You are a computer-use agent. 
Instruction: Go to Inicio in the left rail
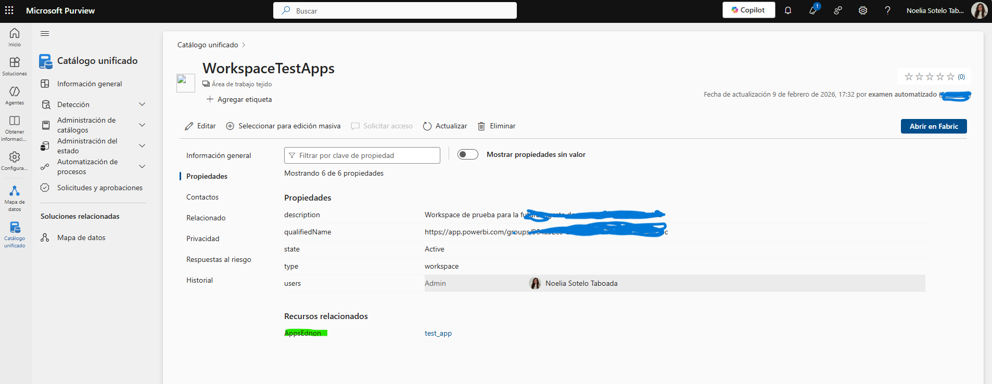point(15,37)
